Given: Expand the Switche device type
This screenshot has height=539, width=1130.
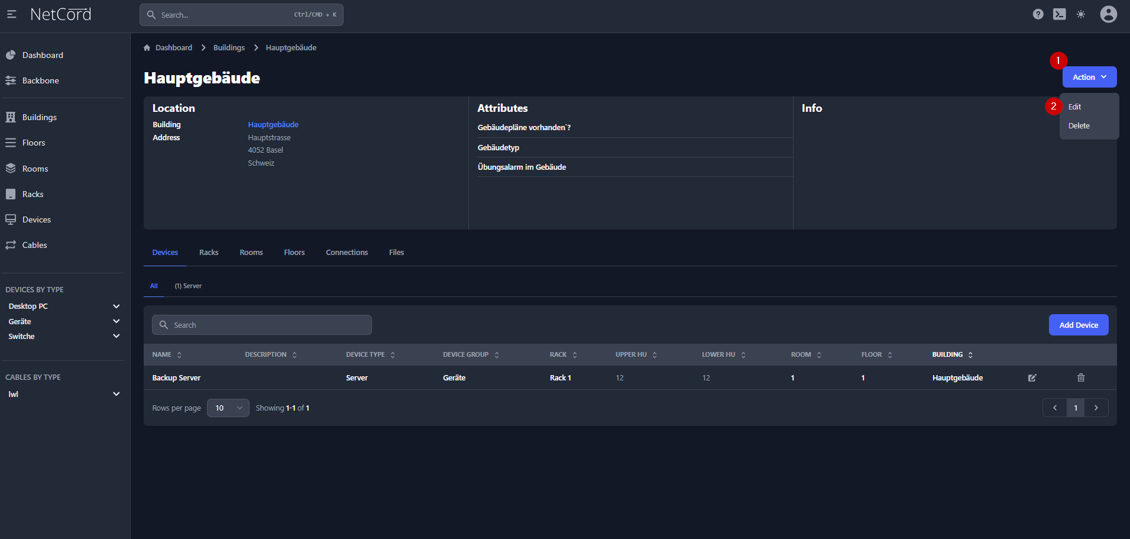Looking at the screenshot, I should point(116,336).
